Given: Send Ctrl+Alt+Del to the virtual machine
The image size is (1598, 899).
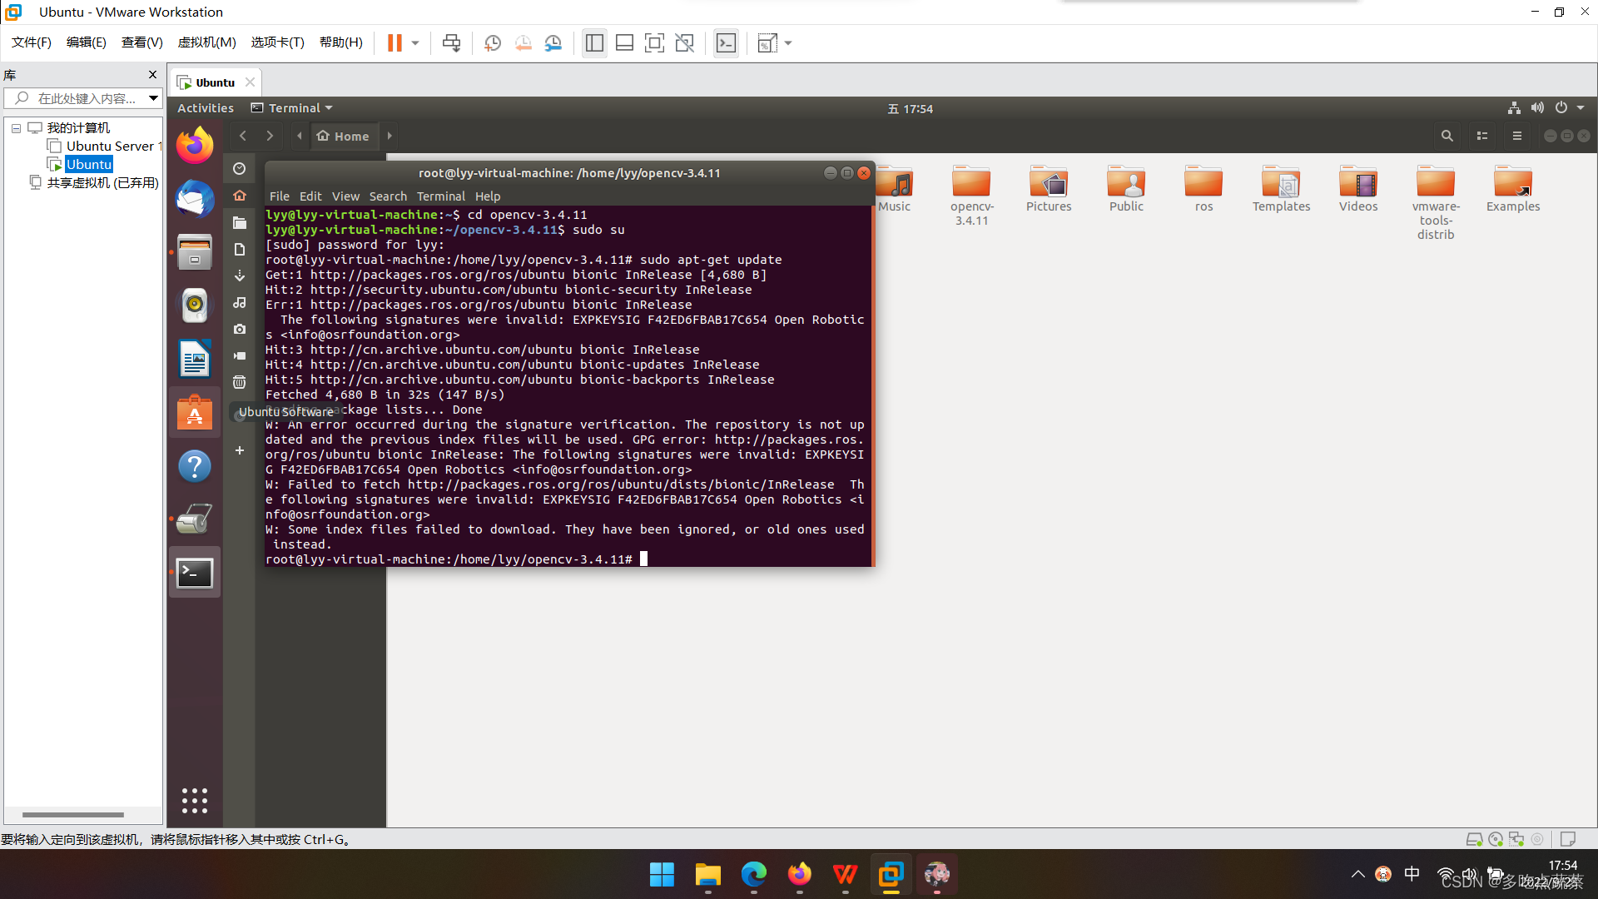Looking at the screenshot, I should 451,42.
